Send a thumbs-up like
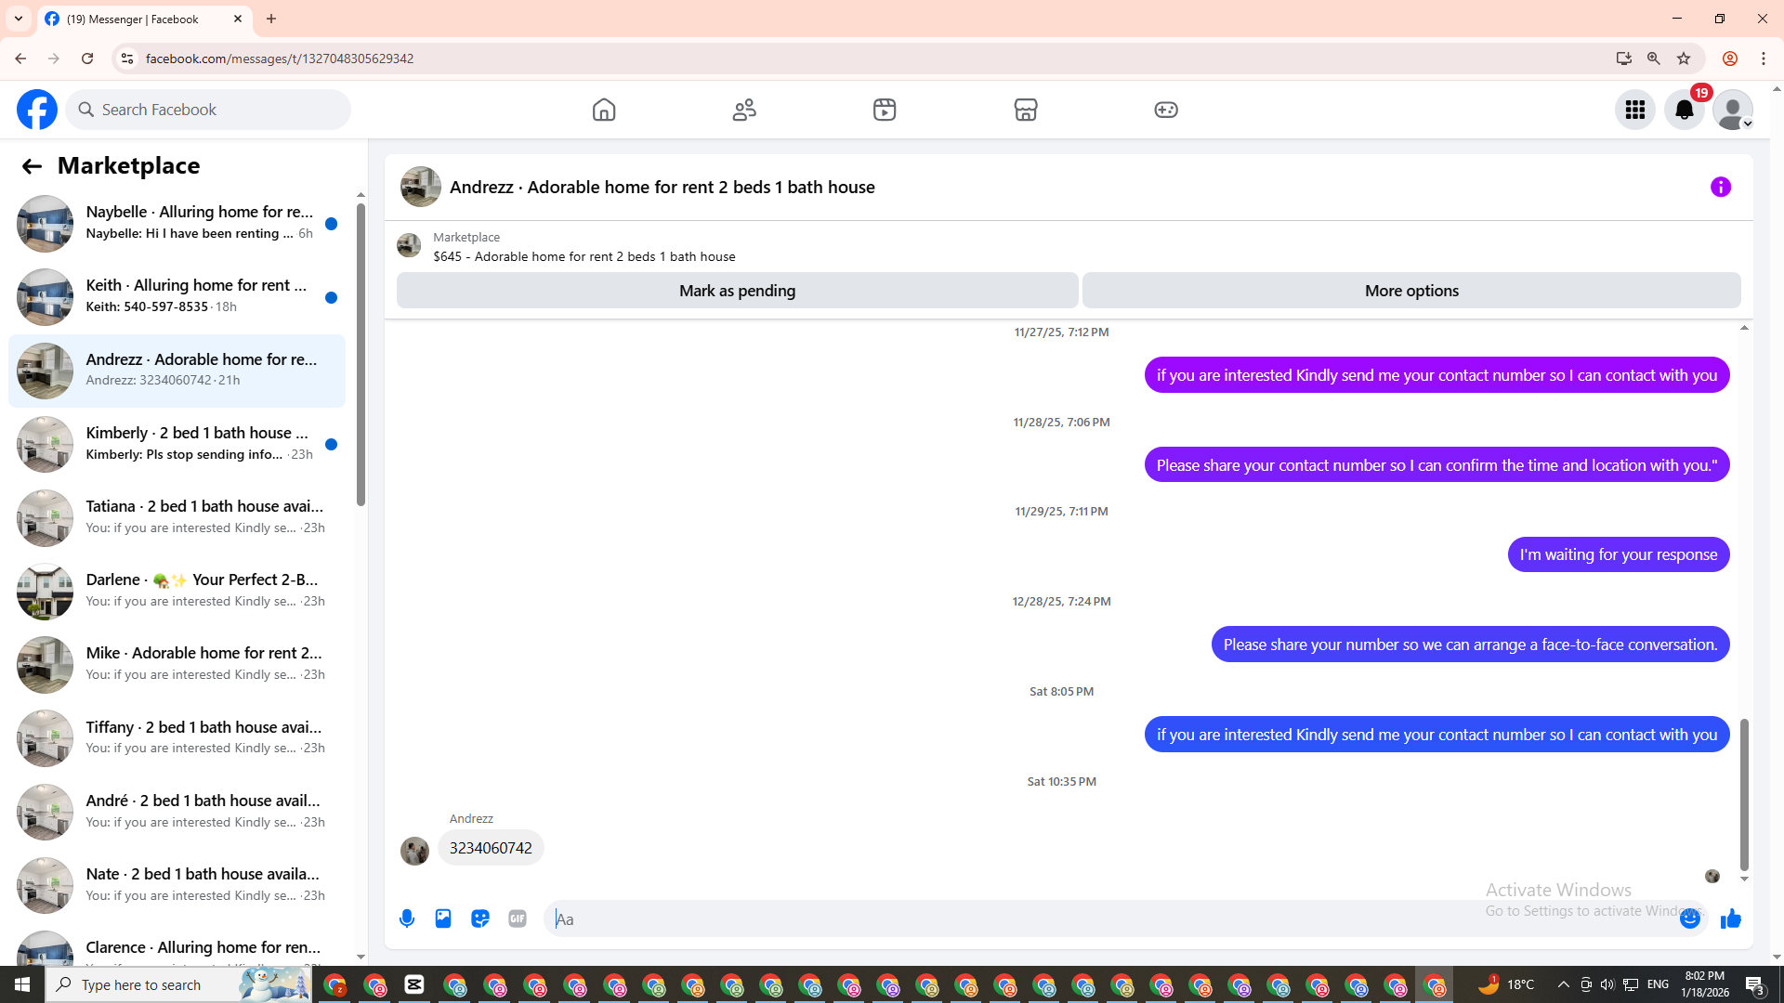The height and width of the screenshot is (1003, 1784). pyautogui.click(x=1730, y=918)
